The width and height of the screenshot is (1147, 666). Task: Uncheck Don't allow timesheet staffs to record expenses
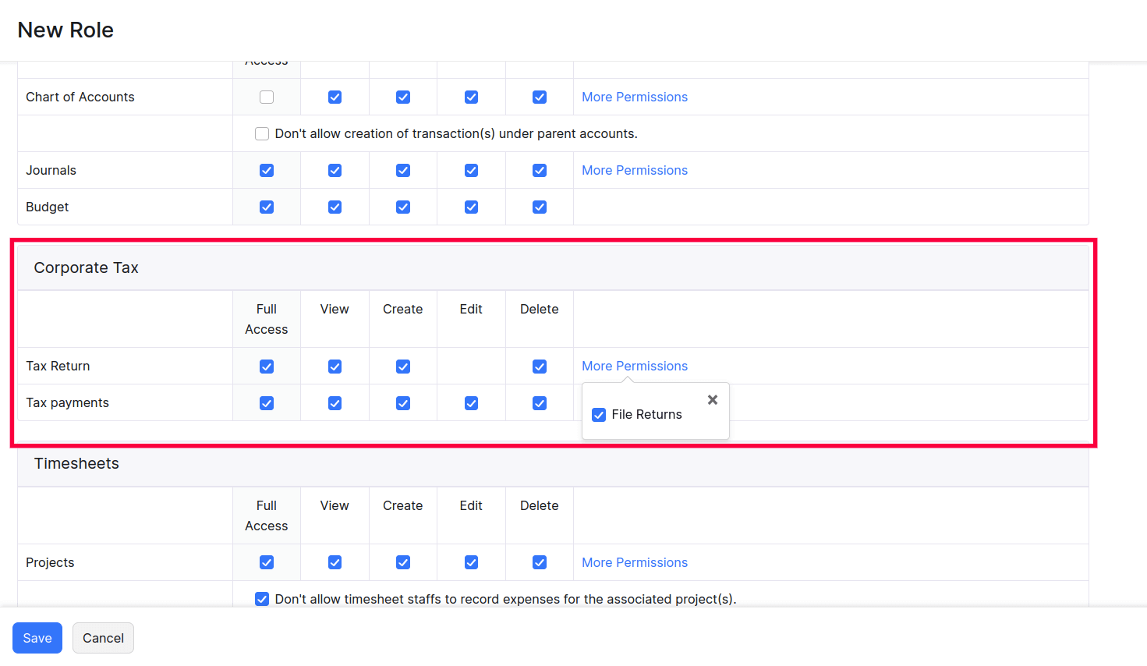coord(262,599)
